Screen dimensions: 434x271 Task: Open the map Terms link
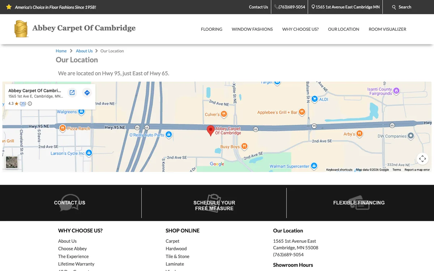[x=397, y=170]
